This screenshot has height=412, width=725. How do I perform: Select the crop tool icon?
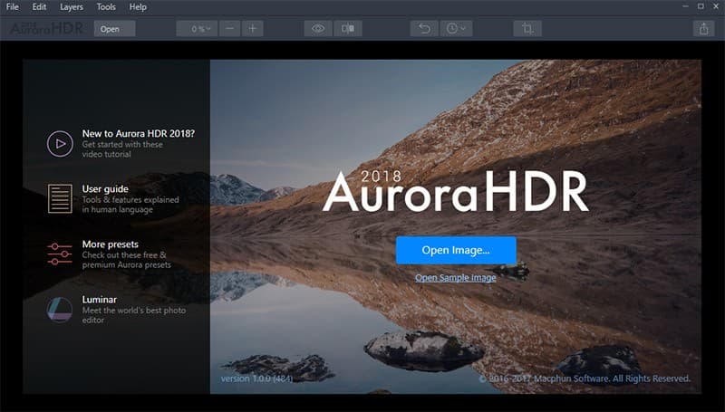pyautogui.click(x=527, y=29)
